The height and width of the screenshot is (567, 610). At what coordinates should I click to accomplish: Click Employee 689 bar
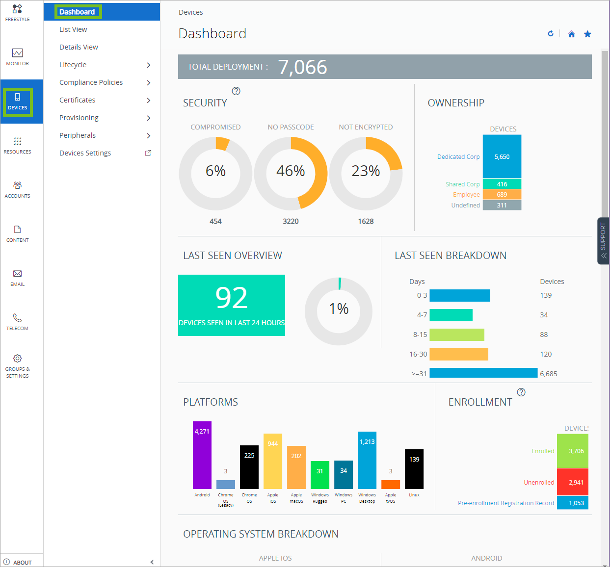pos(502,194)
